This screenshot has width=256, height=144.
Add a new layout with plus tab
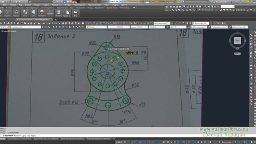click(114, 139)
